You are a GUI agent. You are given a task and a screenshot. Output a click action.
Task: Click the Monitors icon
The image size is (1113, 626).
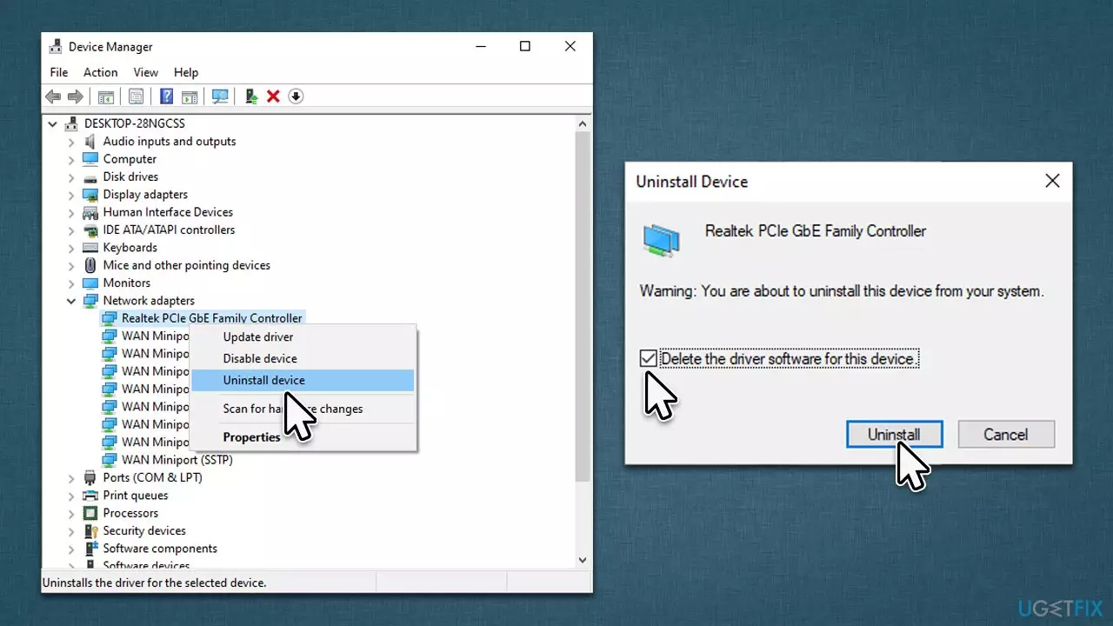pos(90,283)
